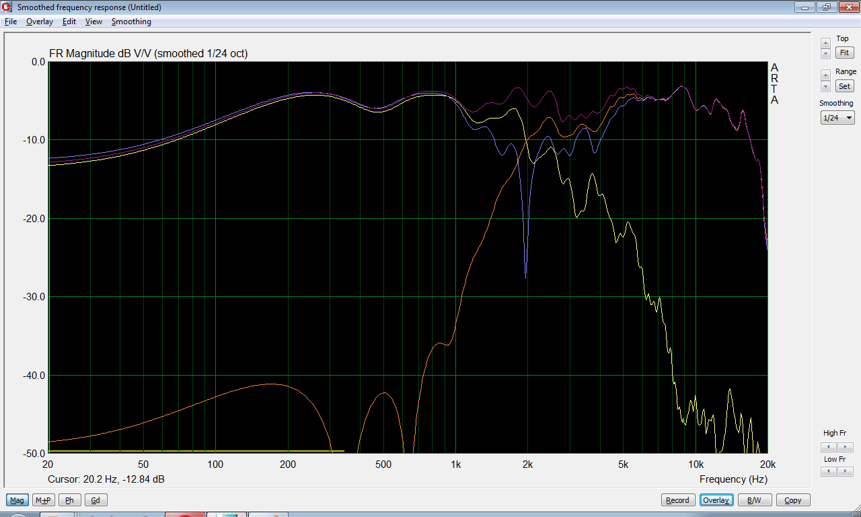Click the '-30.0' dB axis label

(x=33, y=297)
